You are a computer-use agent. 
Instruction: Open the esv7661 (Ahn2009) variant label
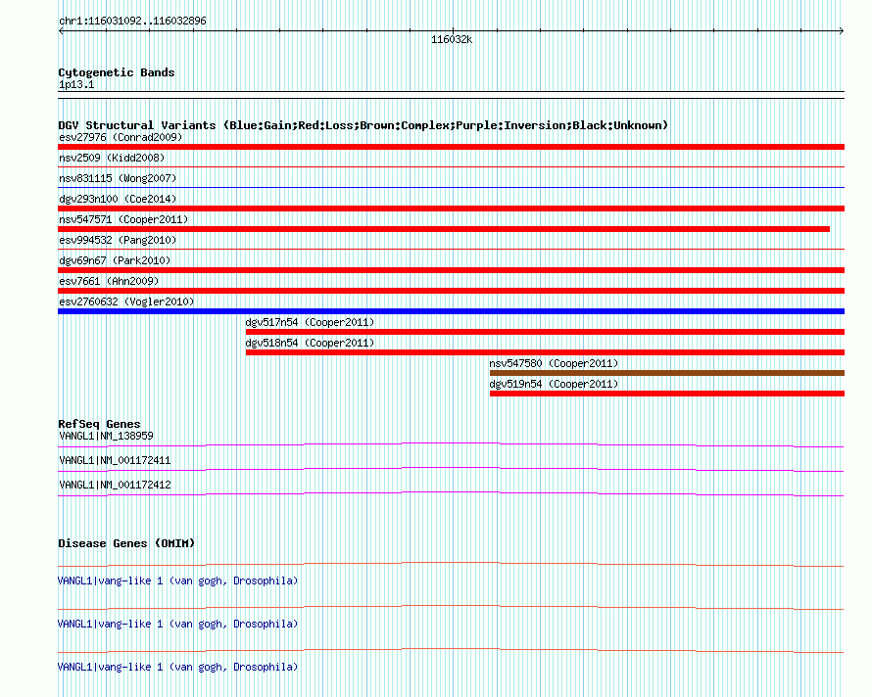[x=109, y=281]
